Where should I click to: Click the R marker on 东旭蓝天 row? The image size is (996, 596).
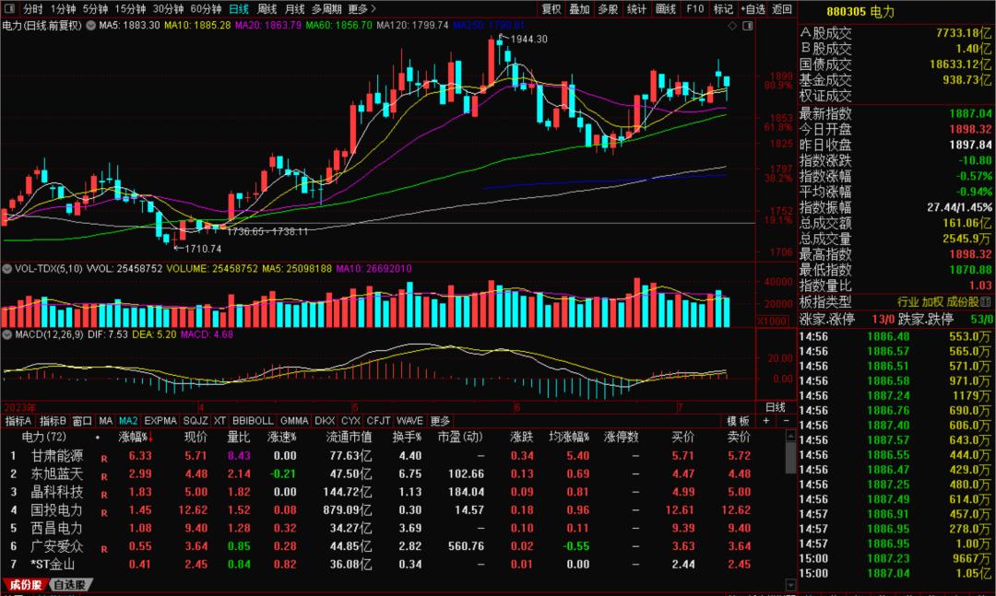104,476
